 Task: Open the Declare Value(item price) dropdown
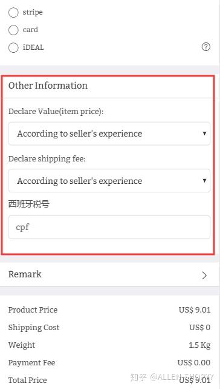point(109,134)
